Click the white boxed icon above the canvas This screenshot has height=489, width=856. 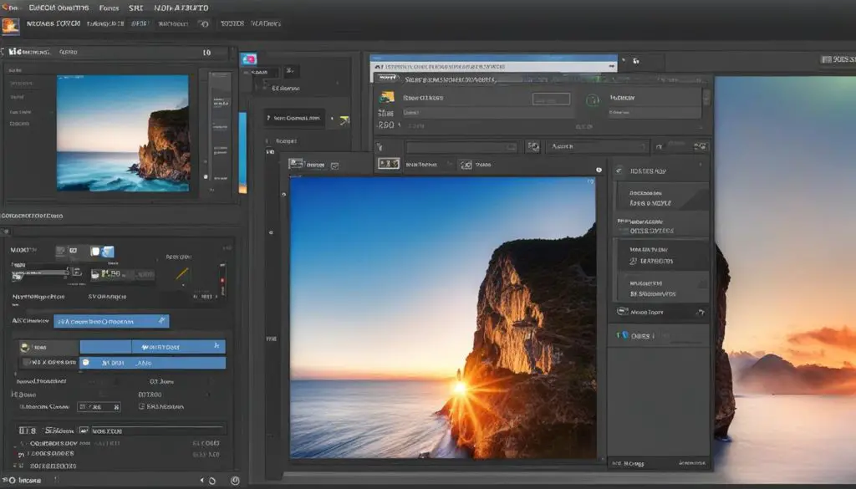(x=389, y=164)
